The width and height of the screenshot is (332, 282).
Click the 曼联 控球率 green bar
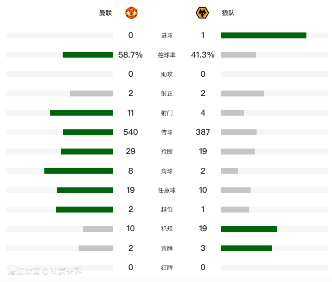tap(88, 55)
